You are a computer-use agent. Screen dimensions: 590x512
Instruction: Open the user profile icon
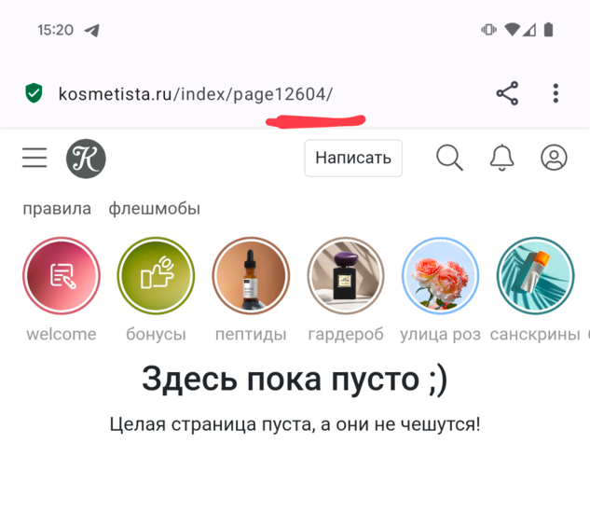[554, 158]
